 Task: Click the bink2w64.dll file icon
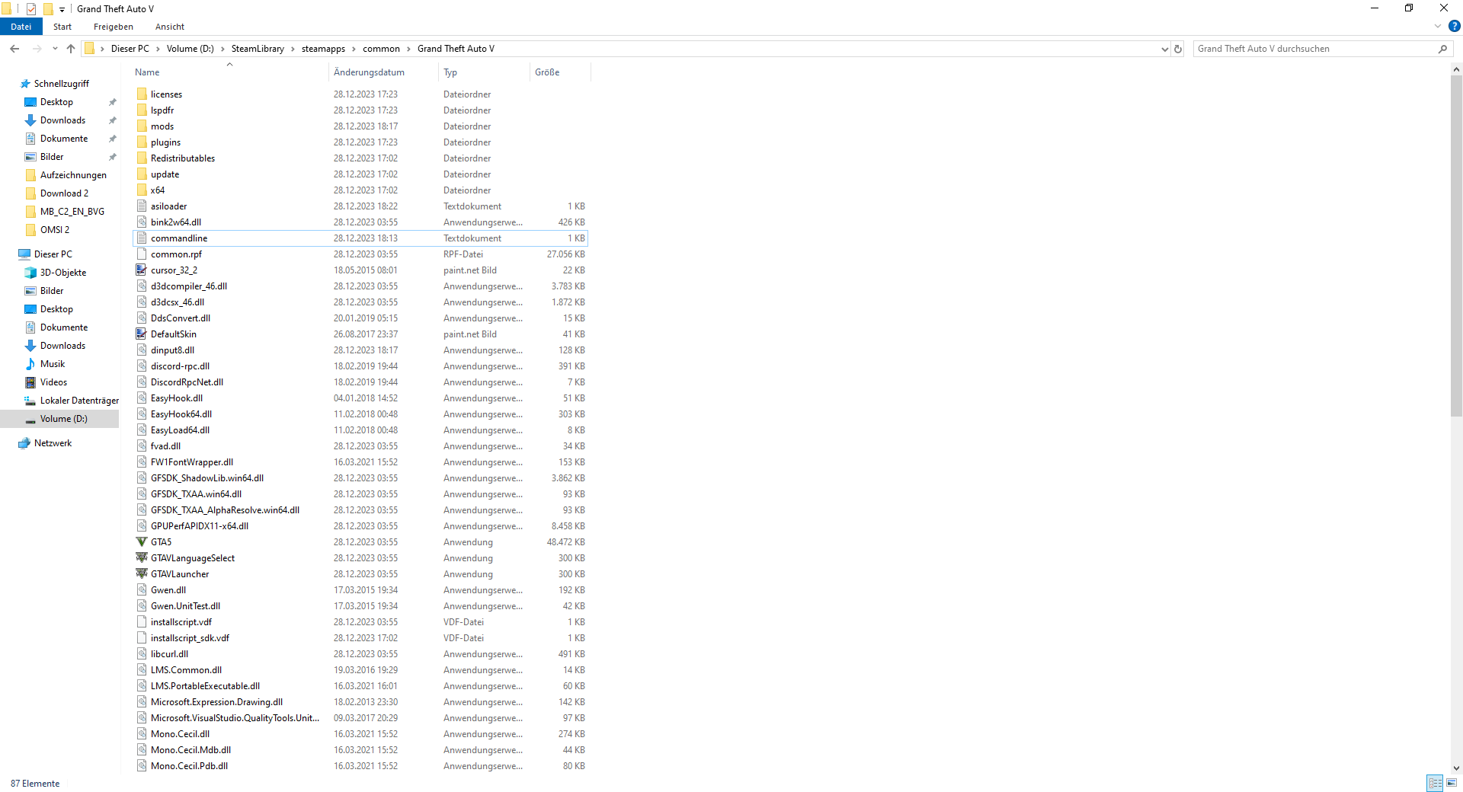(x=142, y=222)
